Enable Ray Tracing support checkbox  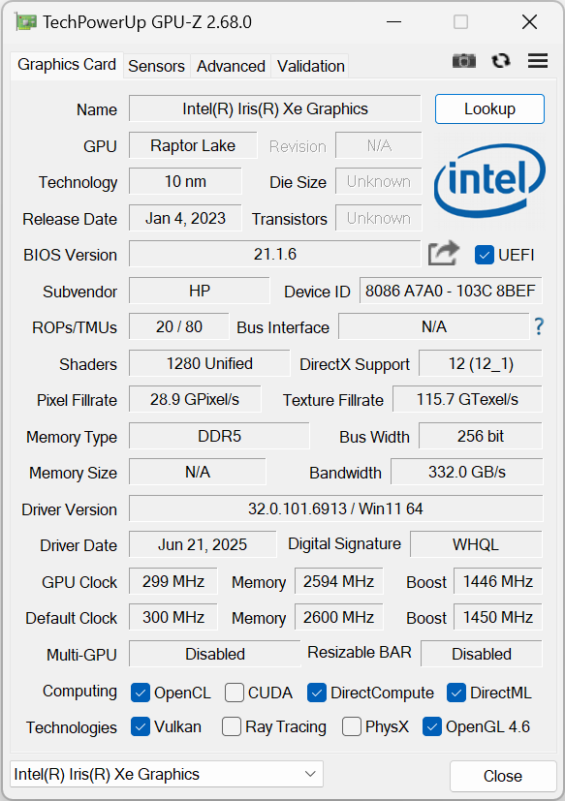click(x=232, y=726)
